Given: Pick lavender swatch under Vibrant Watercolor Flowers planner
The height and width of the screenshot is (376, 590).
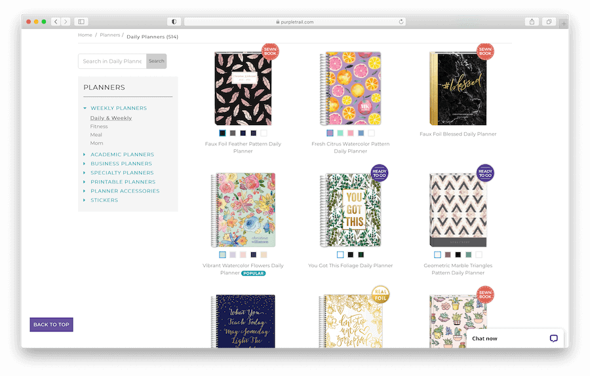Looking at the screenshot, I should point(233,255).
